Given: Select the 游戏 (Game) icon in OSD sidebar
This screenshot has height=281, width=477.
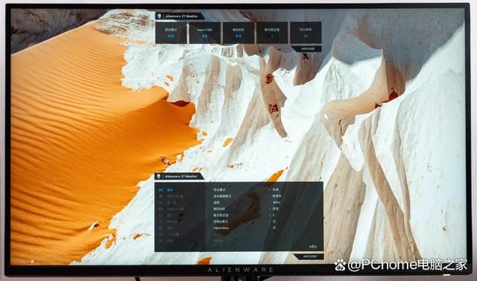Looking at the screenshot, I should [x=161, y=190].
